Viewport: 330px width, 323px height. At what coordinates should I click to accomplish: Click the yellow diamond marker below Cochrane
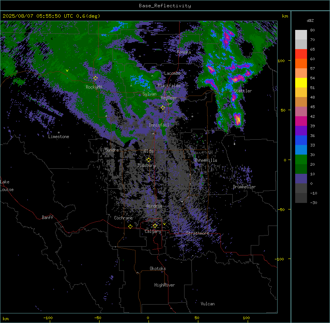130,227
